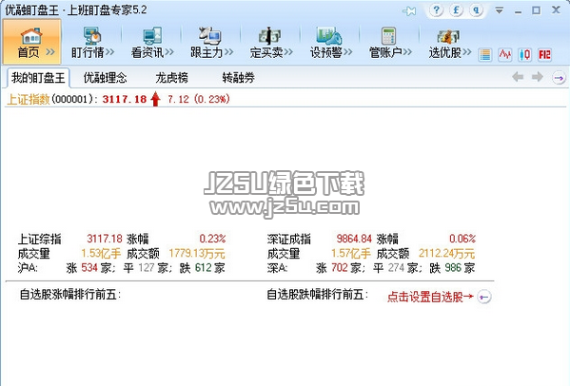This screenshot has height=386, width=570.
Task: Click the yellow list view icon
Action: [485, 55]
